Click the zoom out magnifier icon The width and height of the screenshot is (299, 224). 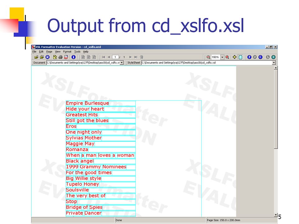208,57
